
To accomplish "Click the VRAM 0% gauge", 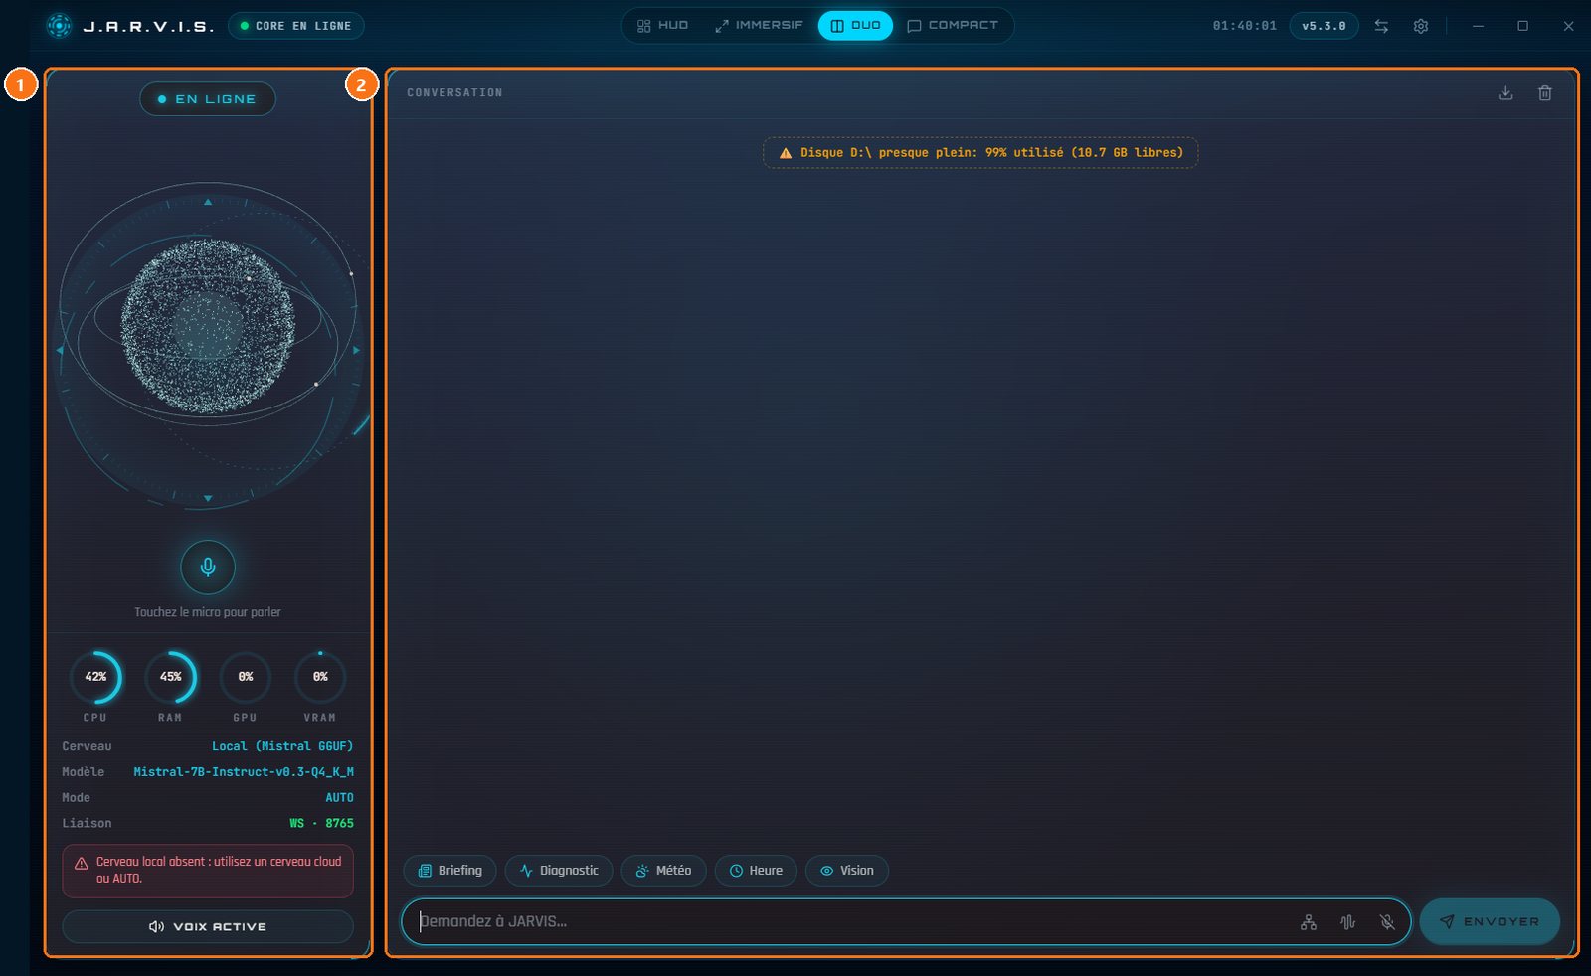I will 320,677.
